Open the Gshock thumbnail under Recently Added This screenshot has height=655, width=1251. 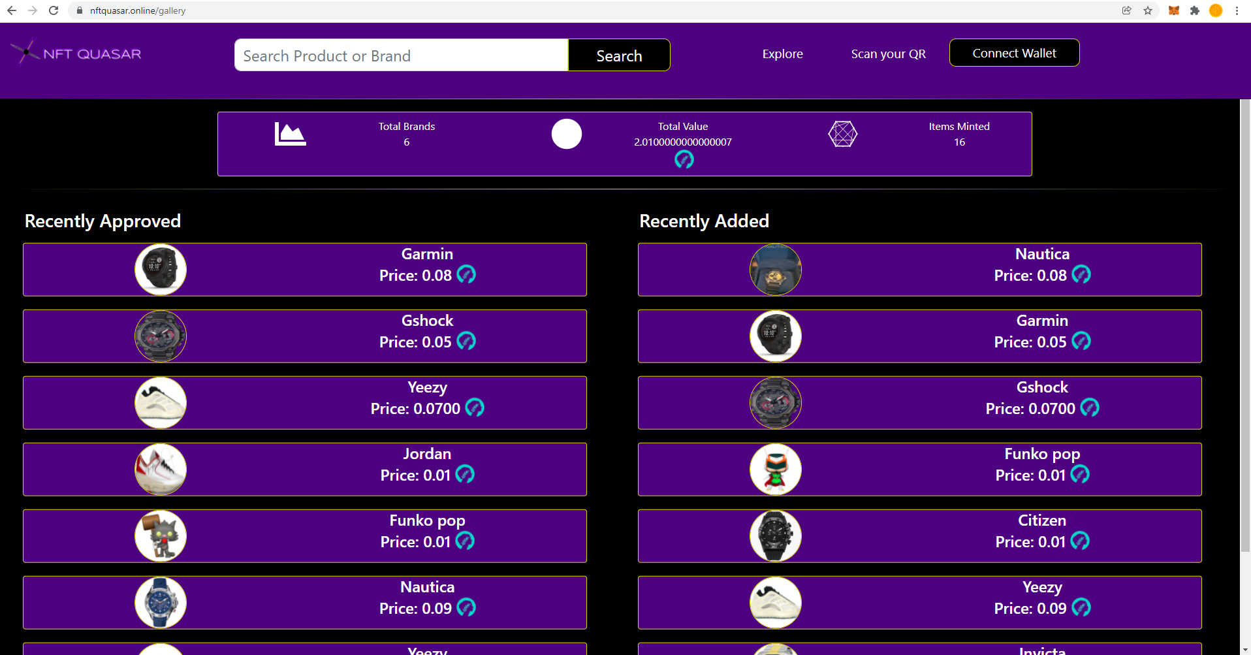point(776,403)
